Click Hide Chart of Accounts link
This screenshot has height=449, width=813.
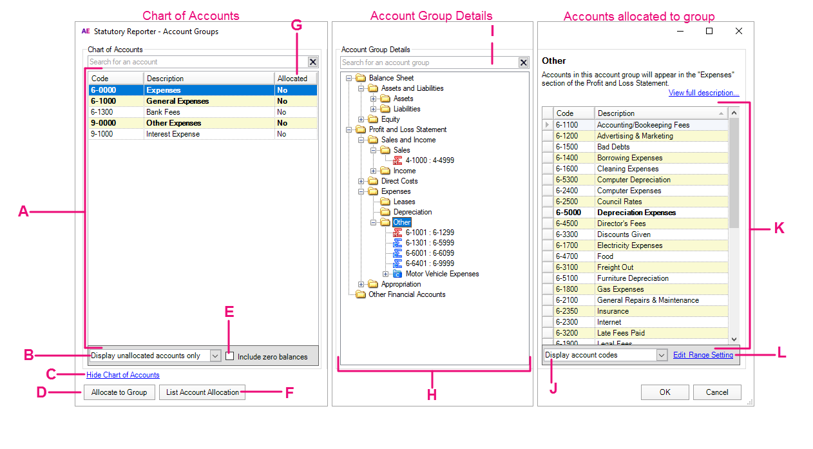click(123, 375)
